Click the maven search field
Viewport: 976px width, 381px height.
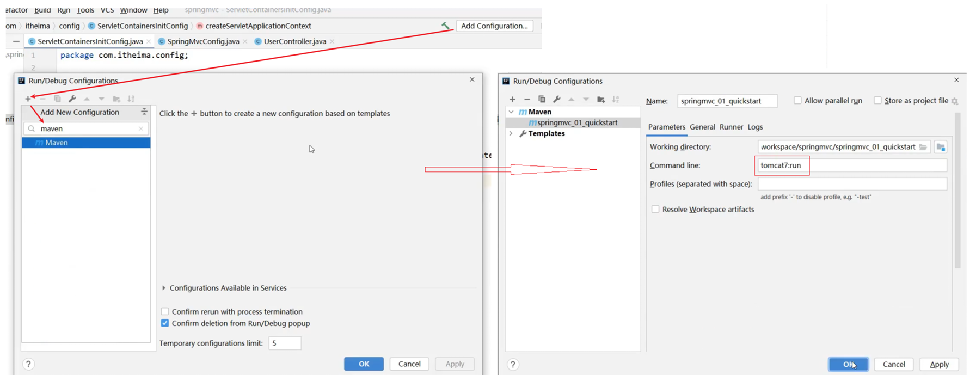click(x=86, y=128)
